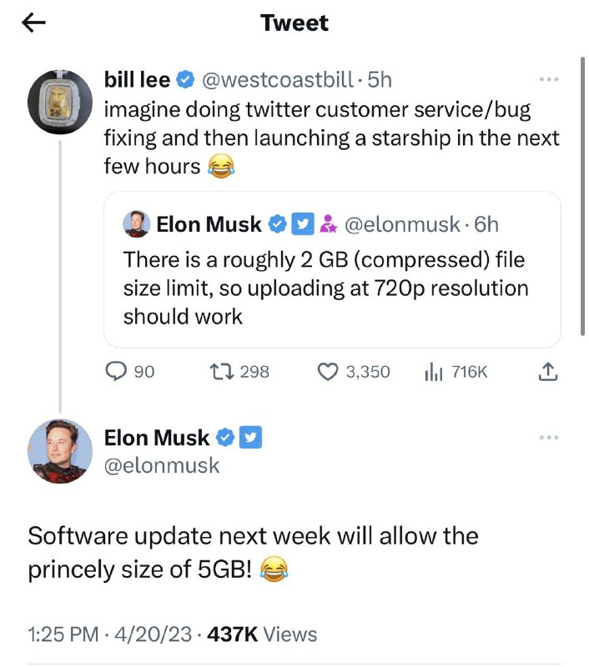Open the quoted Elon Musk tweet about 2 GB limit

click(x=334, y=283)
